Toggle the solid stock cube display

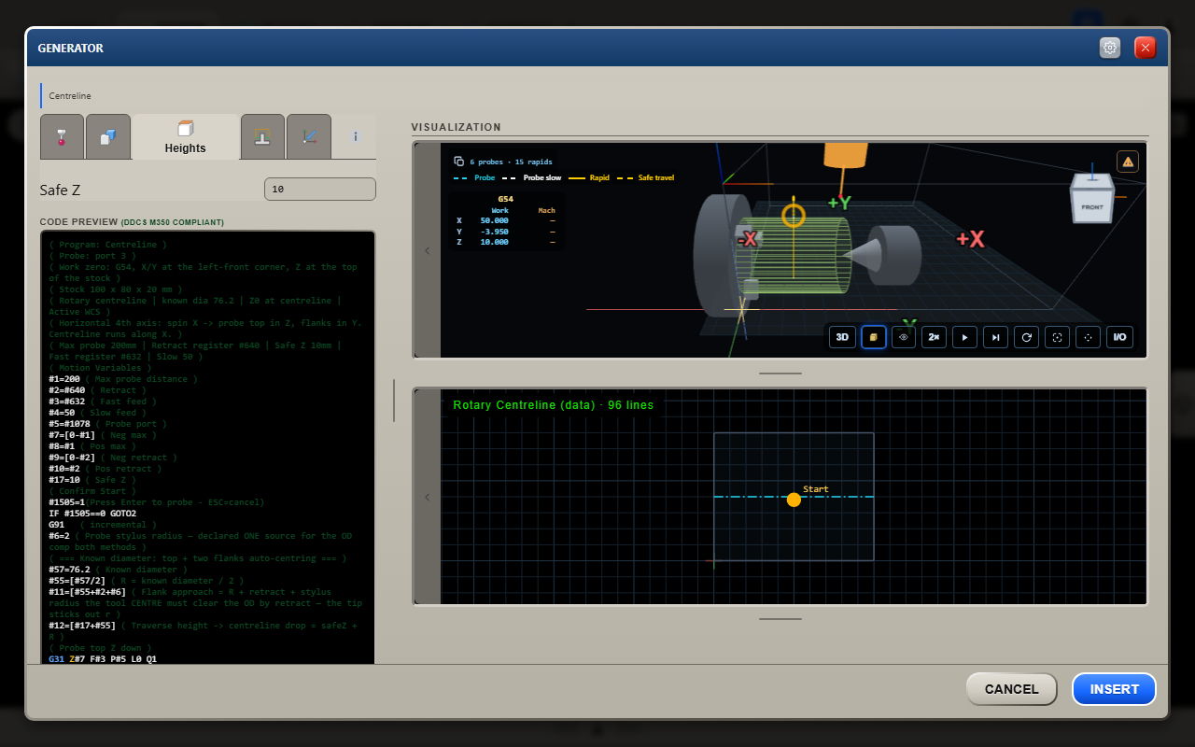(873, 337)
